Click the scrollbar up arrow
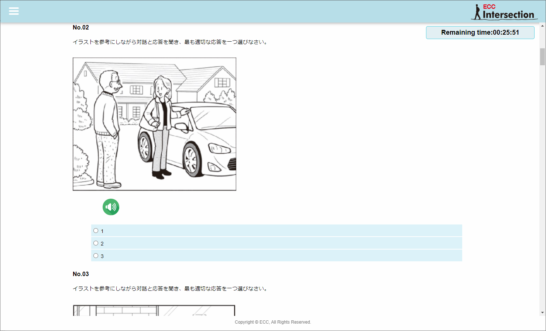The width and height of the screenshot is (546, 331). (542, 26)
